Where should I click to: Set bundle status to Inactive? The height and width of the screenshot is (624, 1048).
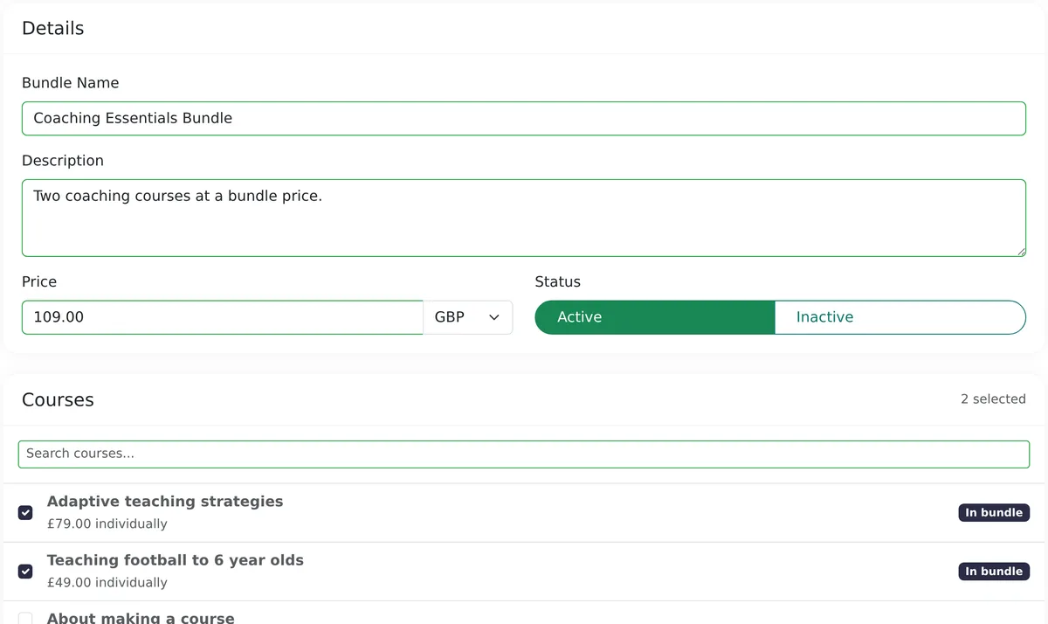coord(900,317)
